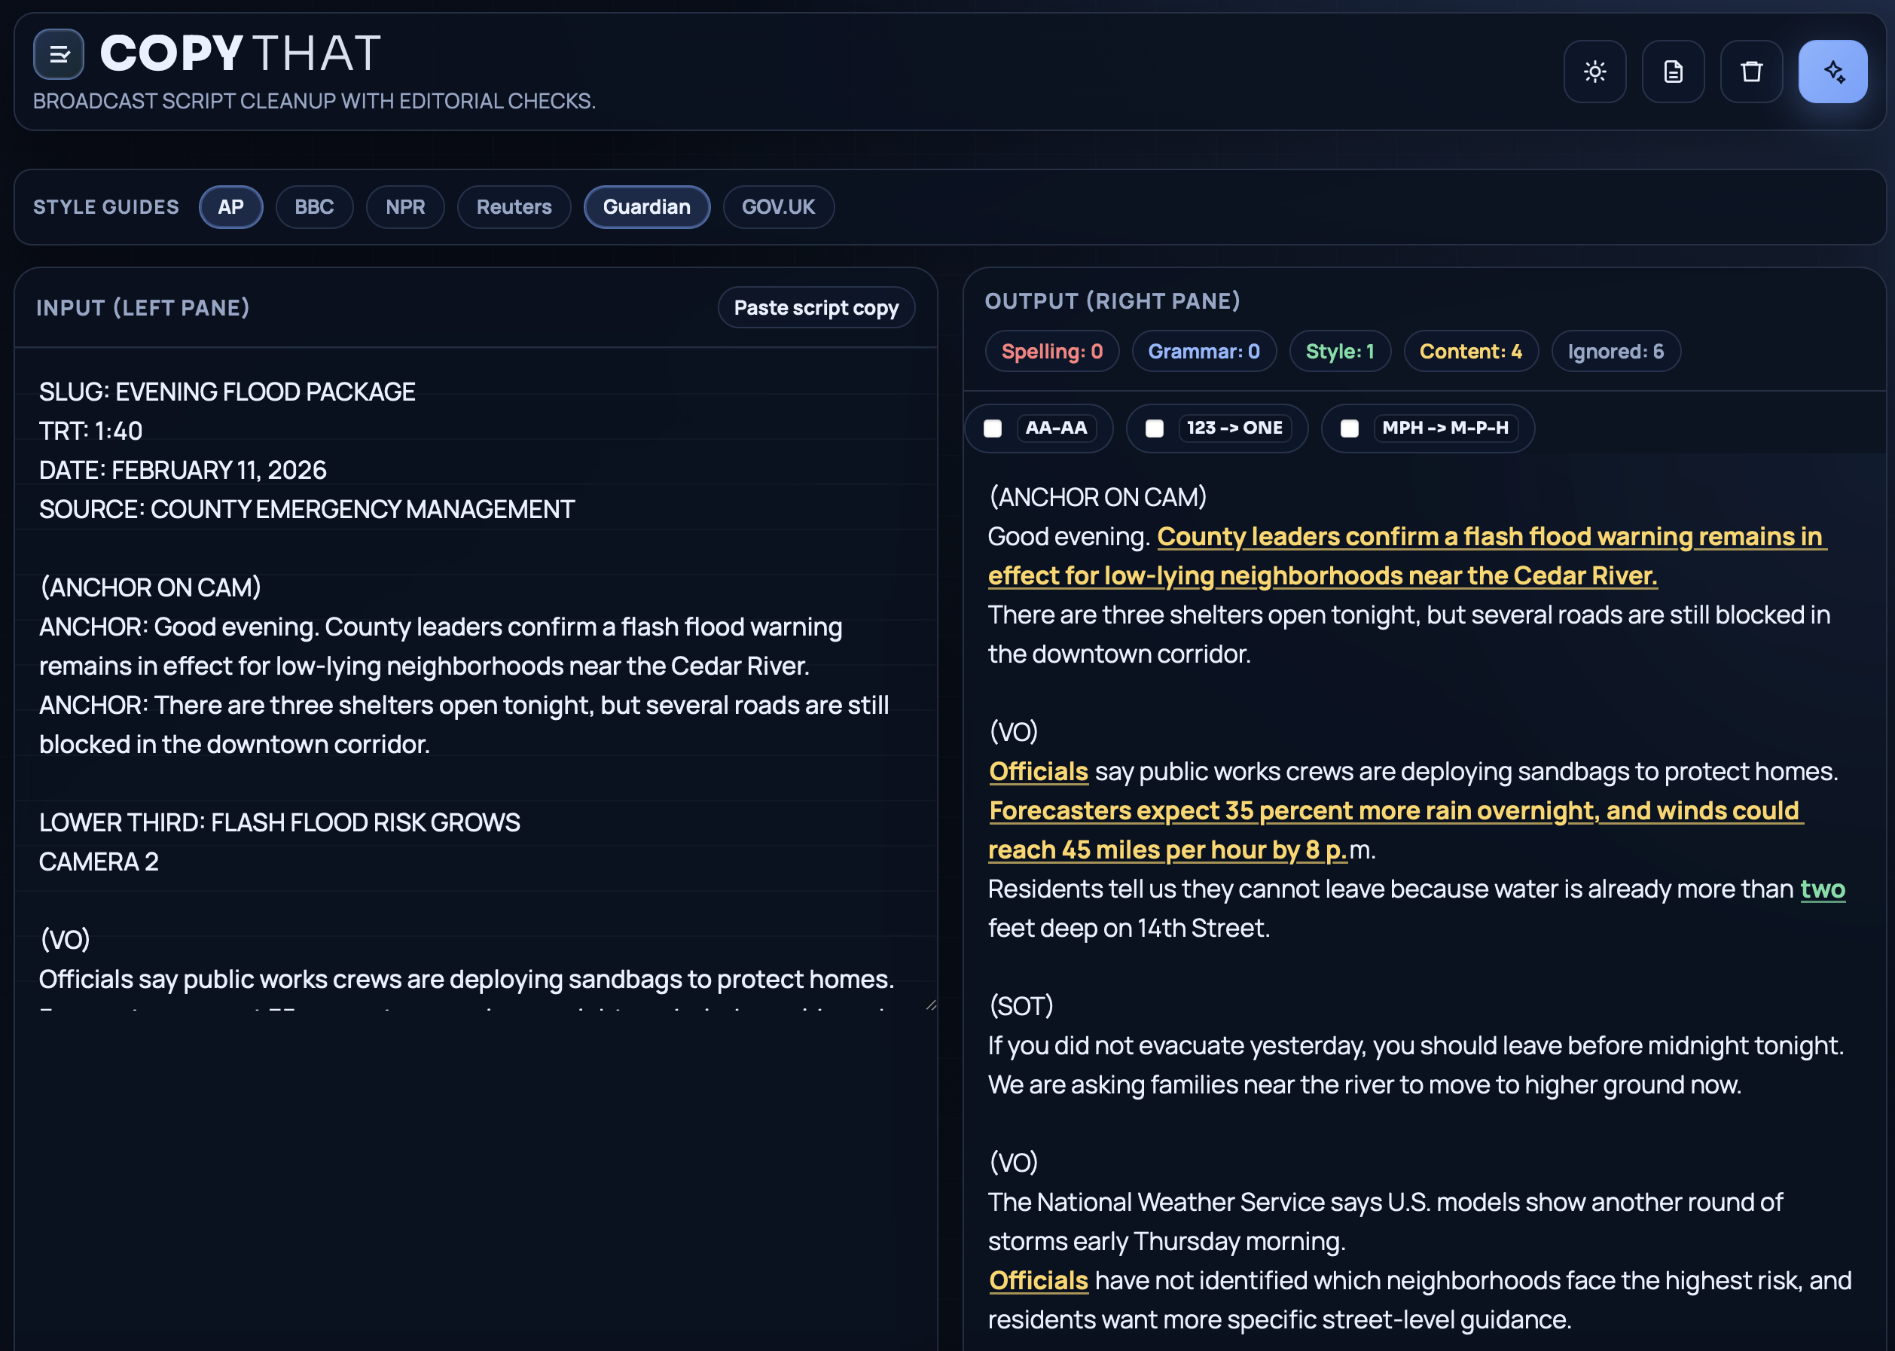Check the 123 -> ONE number conversion option
The image size is (1895, 1351).
[1155, 428]
